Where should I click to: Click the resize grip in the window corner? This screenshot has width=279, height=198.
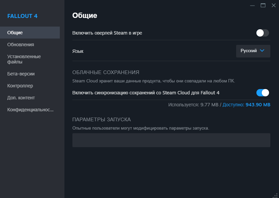(x=275, y=195)
